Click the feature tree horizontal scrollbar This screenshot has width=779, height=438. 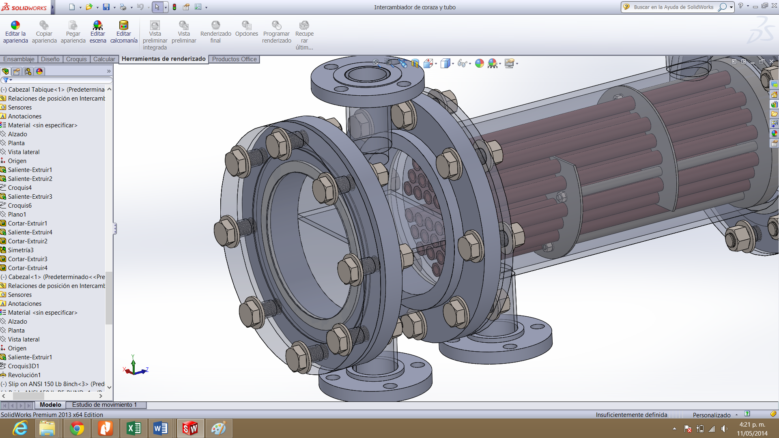click(28, 395)
